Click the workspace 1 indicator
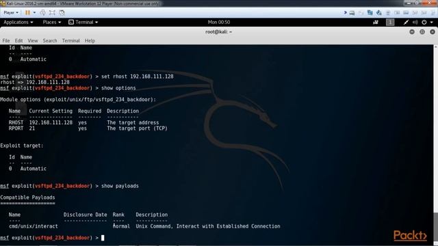This screenshot has width=438, height=246. [x=390, y=22]
